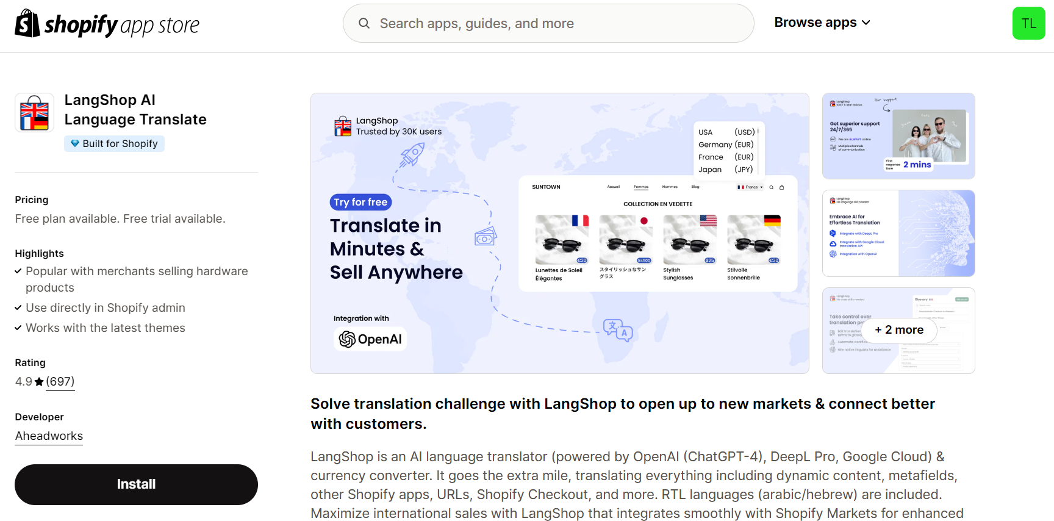
Task: Click the Install button
Action: (x=136, y=484)
